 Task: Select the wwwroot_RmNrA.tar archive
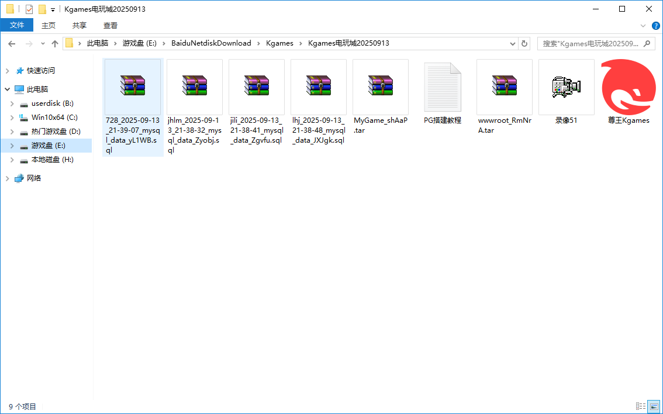click(504, 86)
